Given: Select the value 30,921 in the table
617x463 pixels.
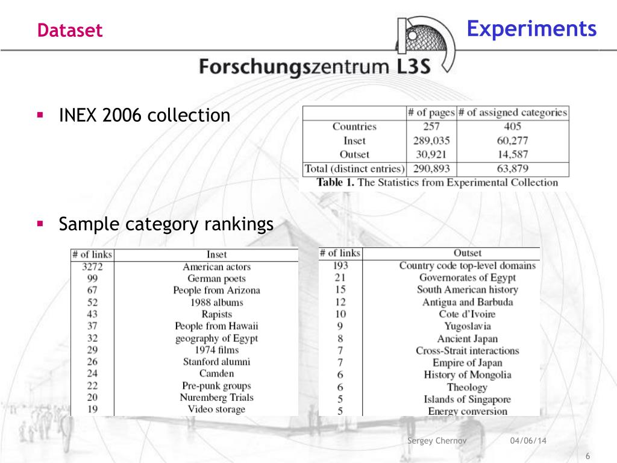Looking at the screenshot, I should [x=431, y=154].
